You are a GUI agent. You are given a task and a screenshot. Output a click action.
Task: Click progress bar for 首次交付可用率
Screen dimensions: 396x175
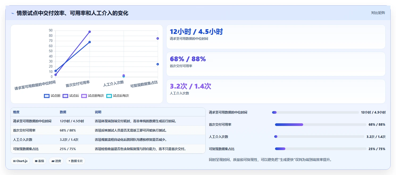321,125
